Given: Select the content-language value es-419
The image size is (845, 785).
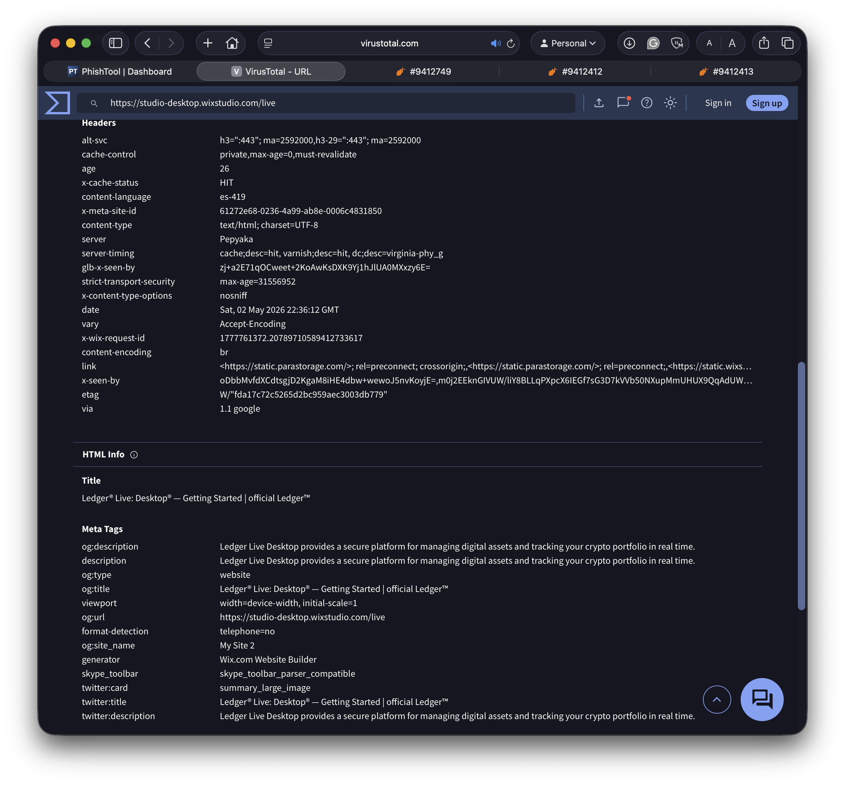Looking at the screenshot, I should pos(233,197).
